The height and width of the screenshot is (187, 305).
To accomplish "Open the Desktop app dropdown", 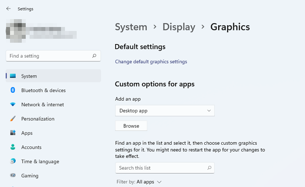I will click(165, 111).
